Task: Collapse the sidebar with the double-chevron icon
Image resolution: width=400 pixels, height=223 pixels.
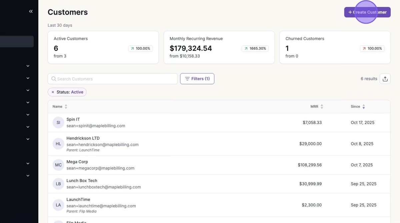Action: click(x=31, y=11)
